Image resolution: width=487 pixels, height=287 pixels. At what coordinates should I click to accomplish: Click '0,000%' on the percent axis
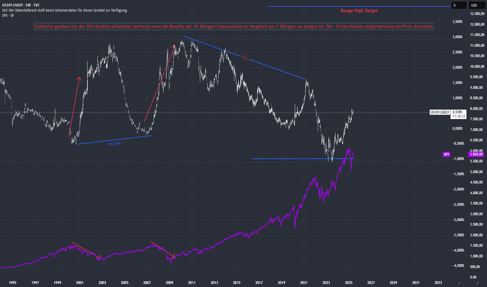457,128
